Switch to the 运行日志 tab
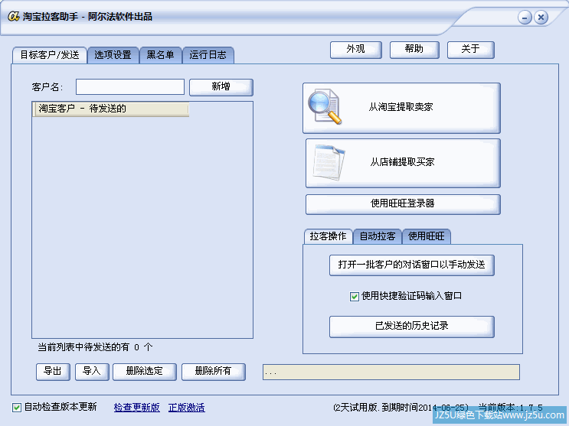Screen dimensions: 569x426 [x=208, y=55]
